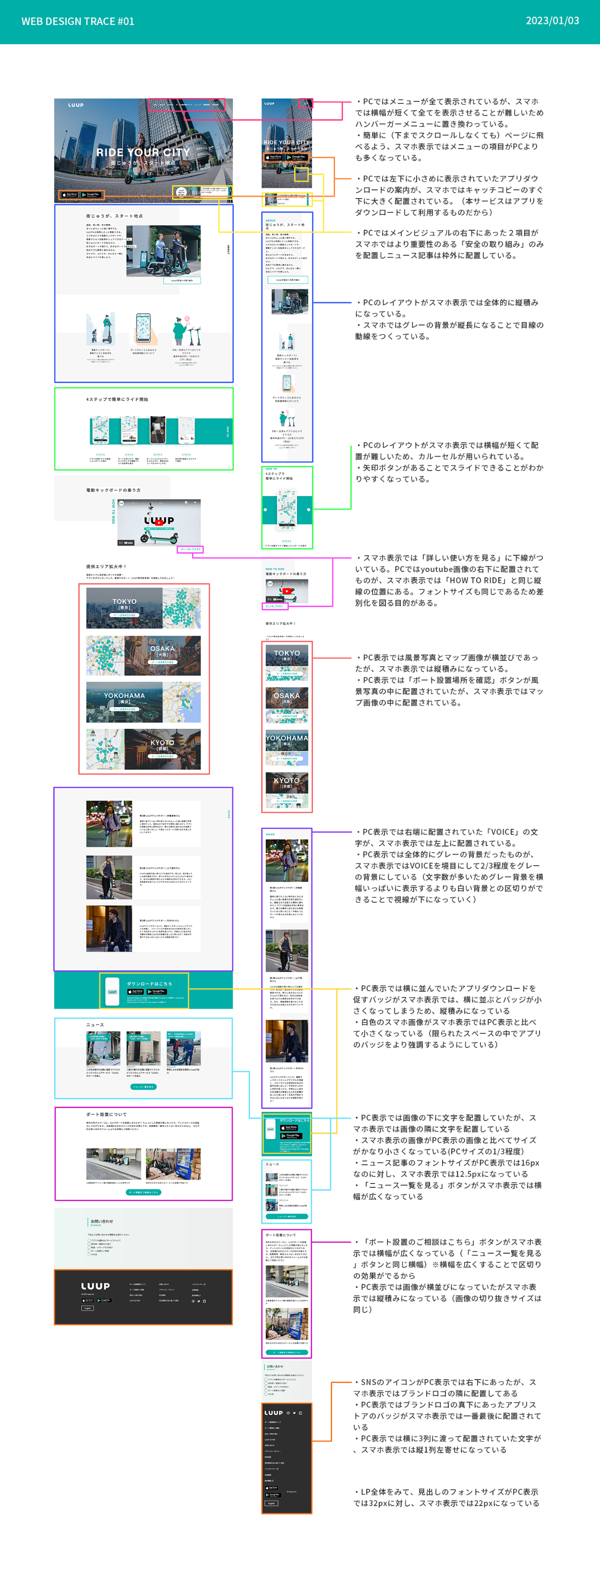Click the LUUP logo in PC hero header
Viewport: 600px width, 1569px height.
tap(76, 105)
